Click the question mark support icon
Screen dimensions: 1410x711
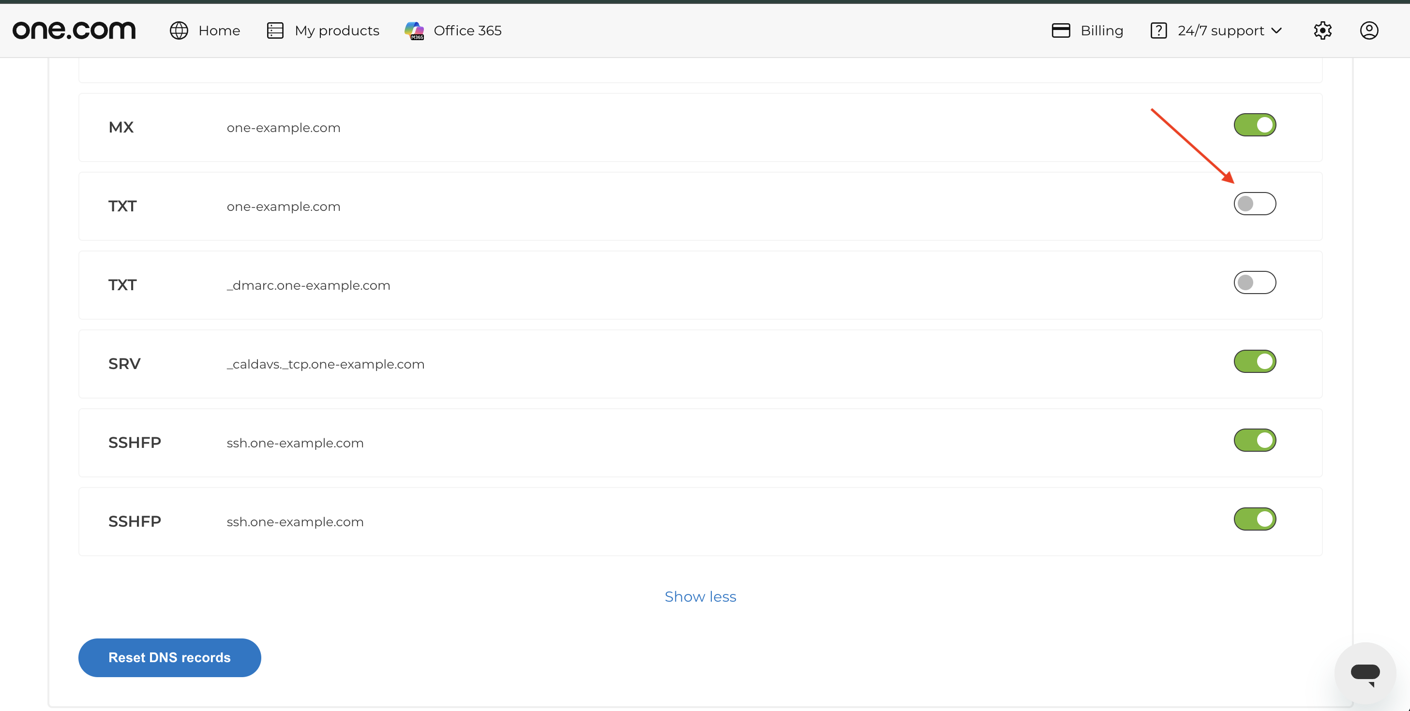pos(1159,30)
